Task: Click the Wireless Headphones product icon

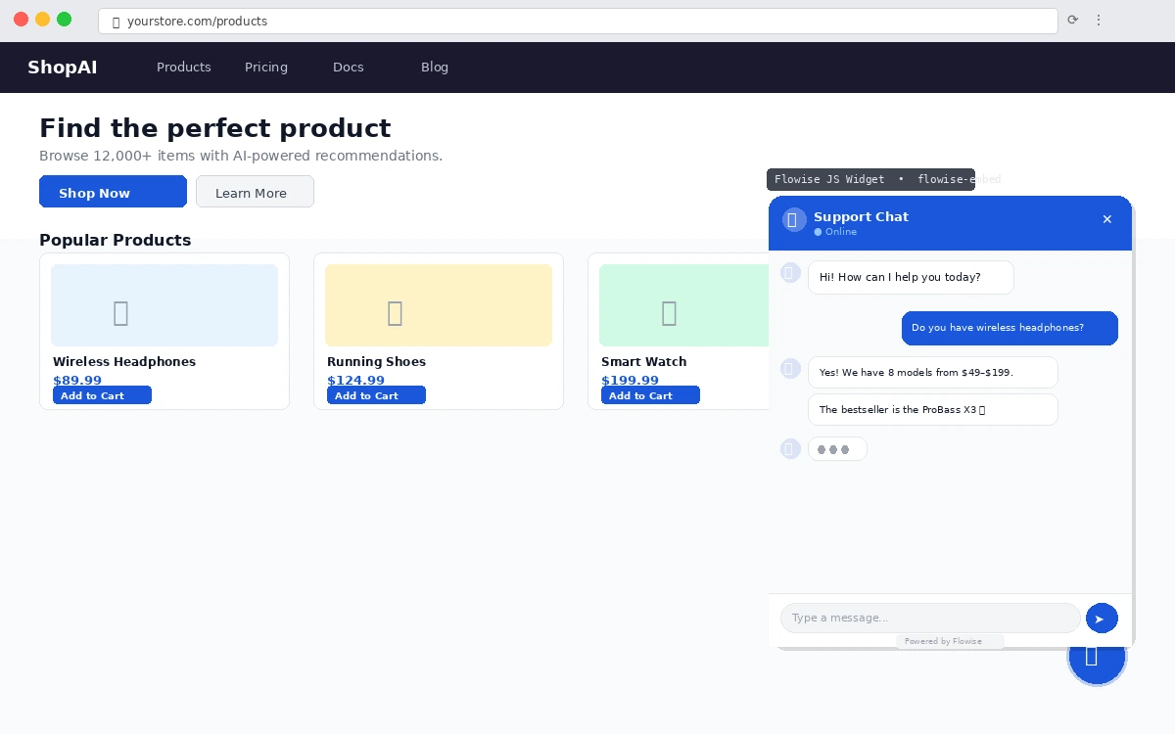Action: (120, 312)
